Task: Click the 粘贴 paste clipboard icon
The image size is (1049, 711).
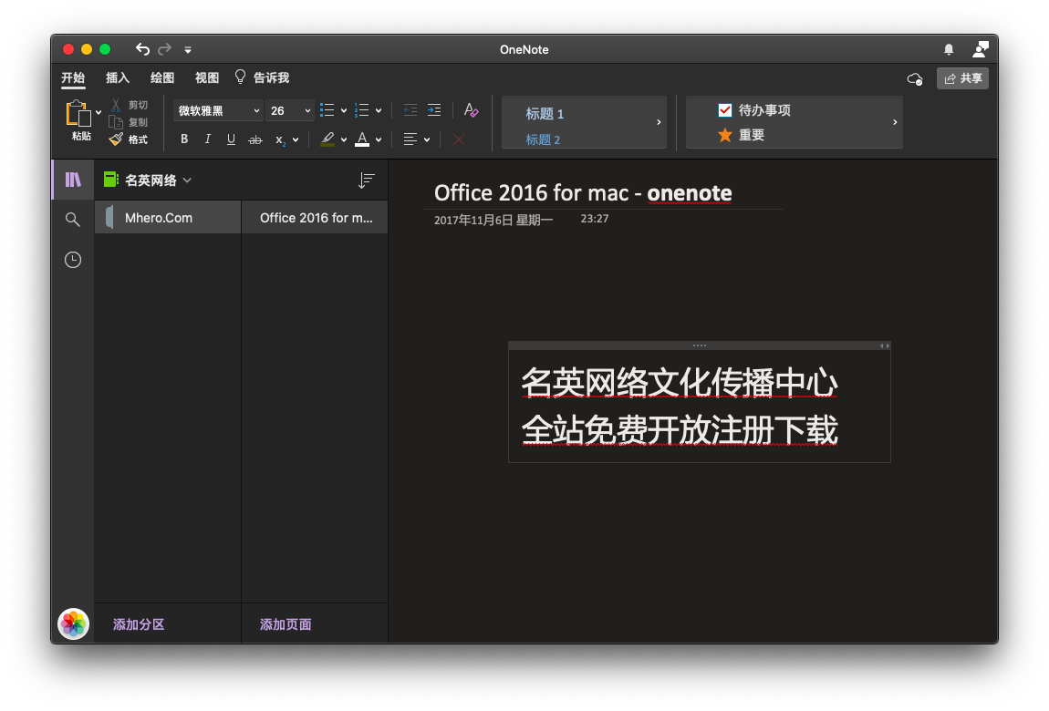Action: coord(78,114)
